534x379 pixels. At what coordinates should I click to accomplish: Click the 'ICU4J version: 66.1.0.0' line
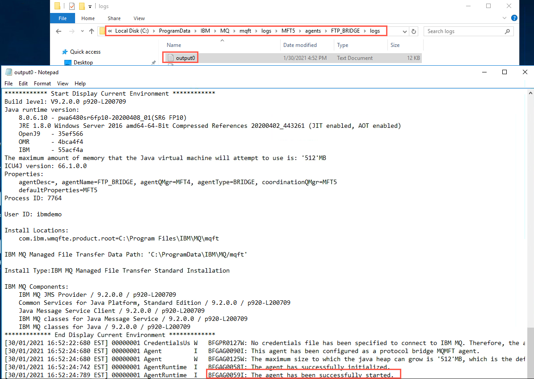(x=46, y=166)
